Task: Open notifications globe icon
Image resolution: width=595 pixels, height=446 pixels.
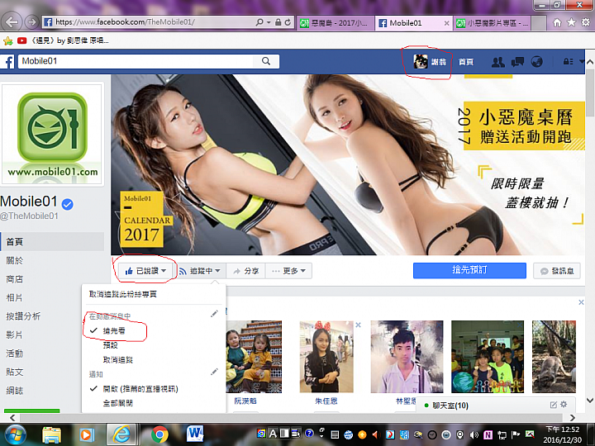Action: (536, 61)
